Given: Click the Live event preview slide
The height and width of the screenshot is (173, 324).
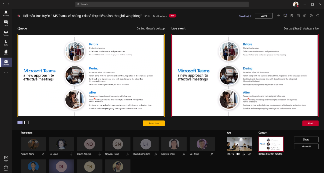Looking at the screenshot, I should tap(245, 76).
